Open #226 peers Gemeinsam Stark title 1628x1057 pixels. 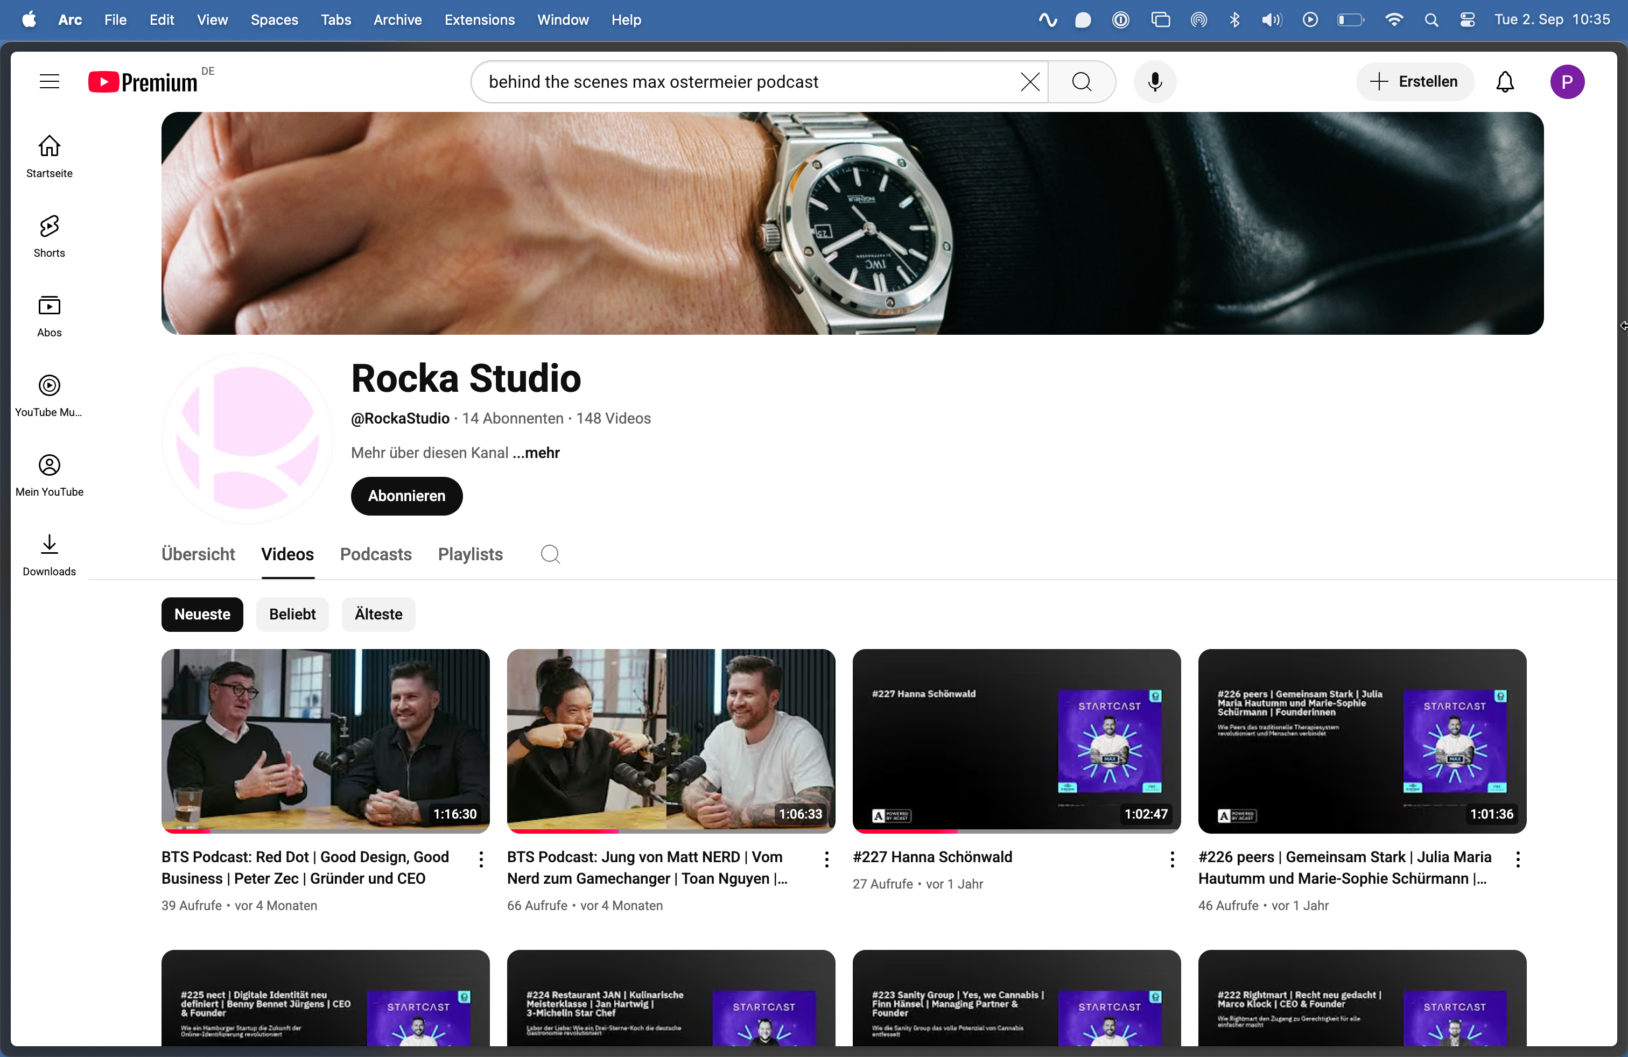coord(1344,868)
